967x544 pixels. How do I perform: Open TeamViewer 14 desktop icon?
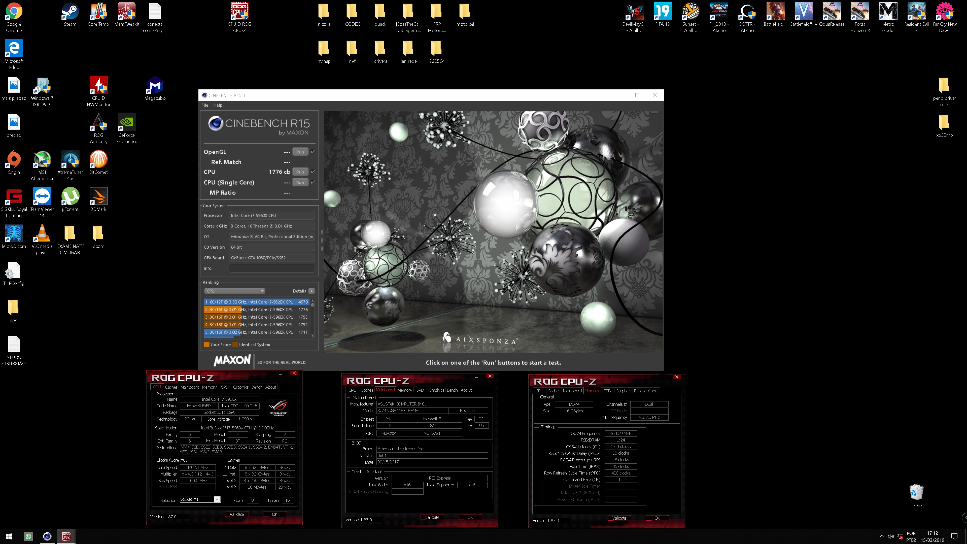[x=42, y=203]
